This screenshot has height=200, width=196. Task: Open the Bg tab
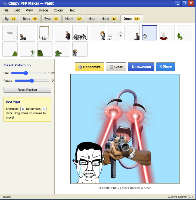(11, 19)
